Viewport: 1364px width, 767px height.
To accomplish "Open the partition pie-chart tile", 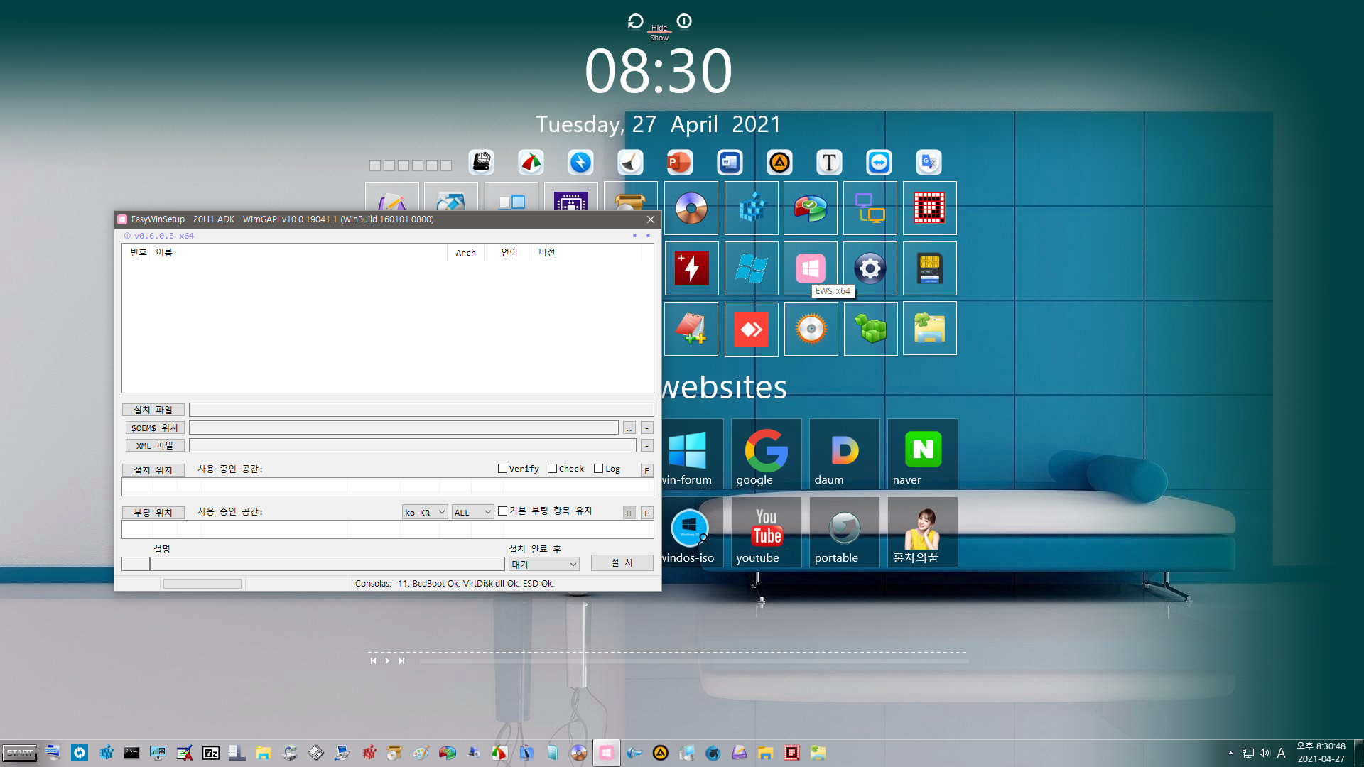I will coord(811,208).
